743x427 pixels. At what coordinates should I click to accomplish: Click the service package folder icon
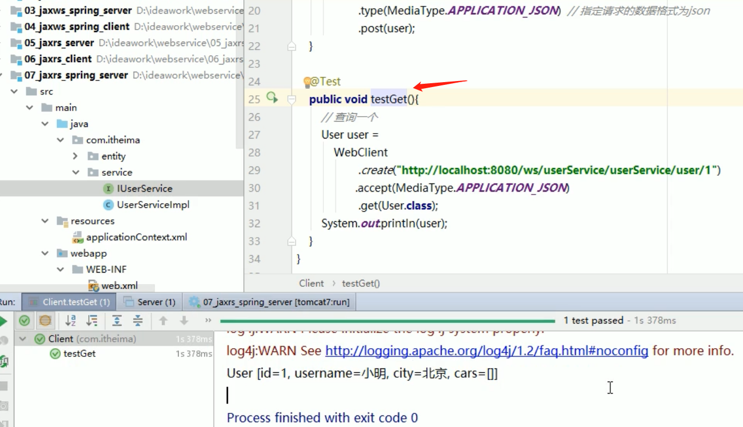(93, 172)
